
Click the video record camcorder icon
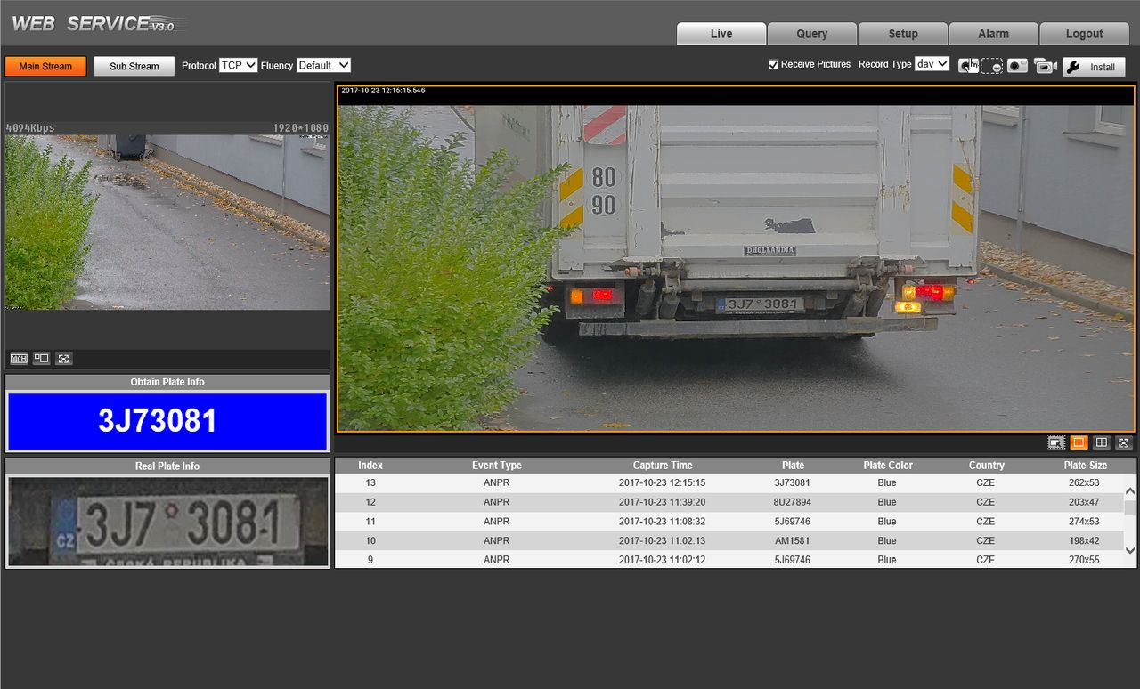tap(1045, 67)
